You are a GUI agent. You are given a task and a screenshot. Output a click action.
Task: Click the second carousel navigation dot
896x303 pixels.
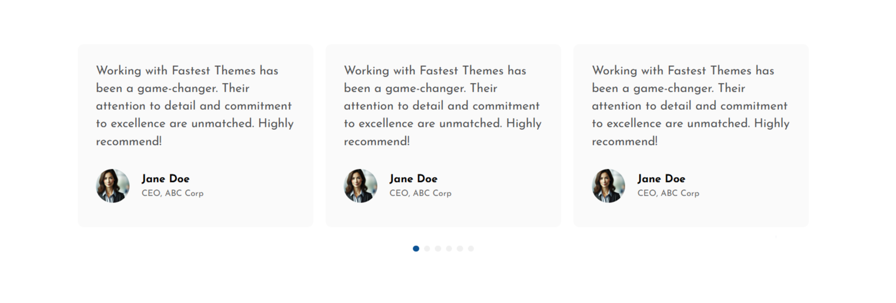coord(426,248)
